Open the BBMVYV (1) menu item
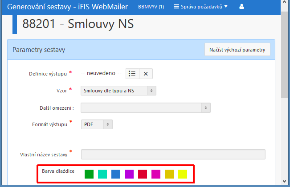The width and height of the screenshot is (290, 187). tap(151, 7)
